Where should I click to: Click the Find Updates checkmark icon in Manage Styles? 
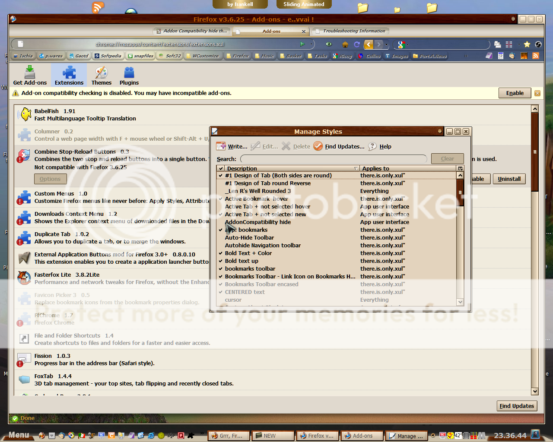318,146
